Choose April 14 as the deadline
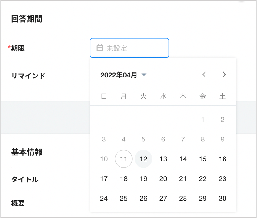 point(183,159)
